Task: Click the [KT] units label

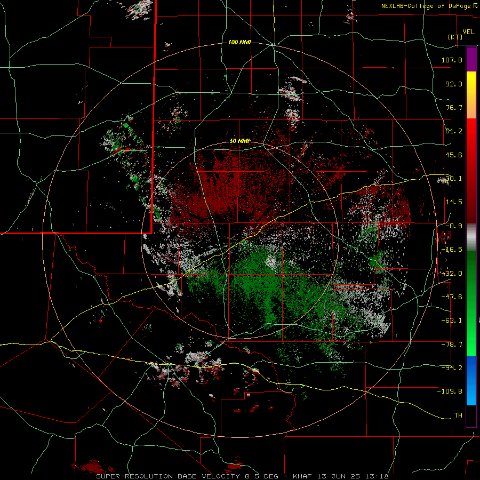Action: click(x=455, y=37)
